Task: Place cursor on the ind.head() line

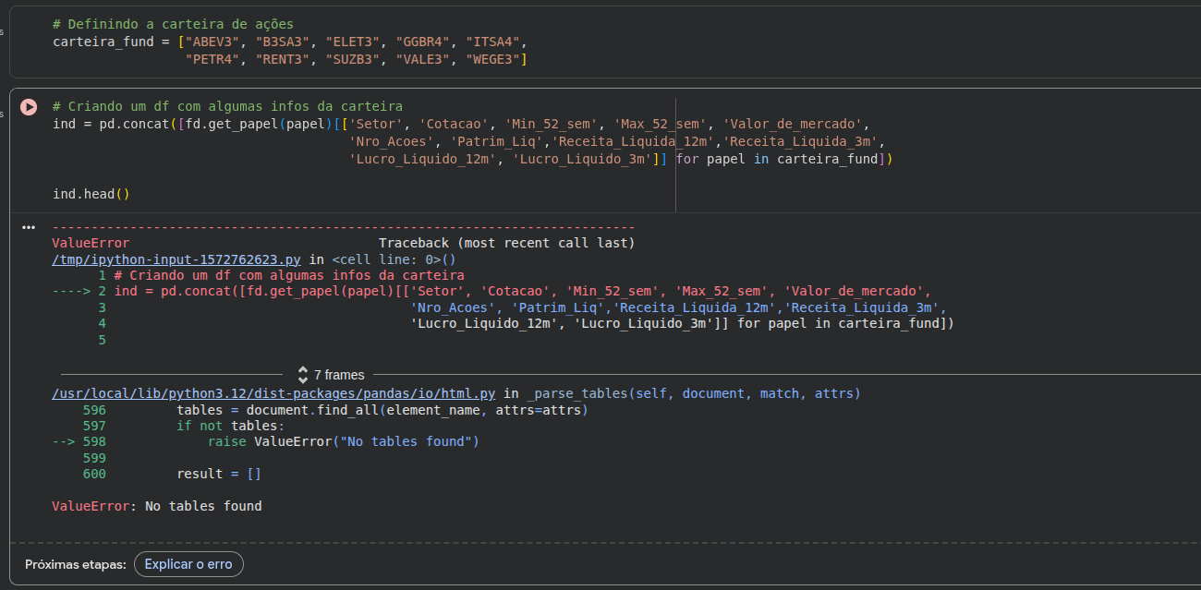Action: pos(91,194)
